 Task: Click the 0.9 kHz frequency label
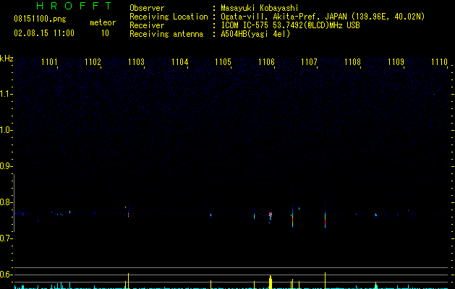[x=6, y=166]
